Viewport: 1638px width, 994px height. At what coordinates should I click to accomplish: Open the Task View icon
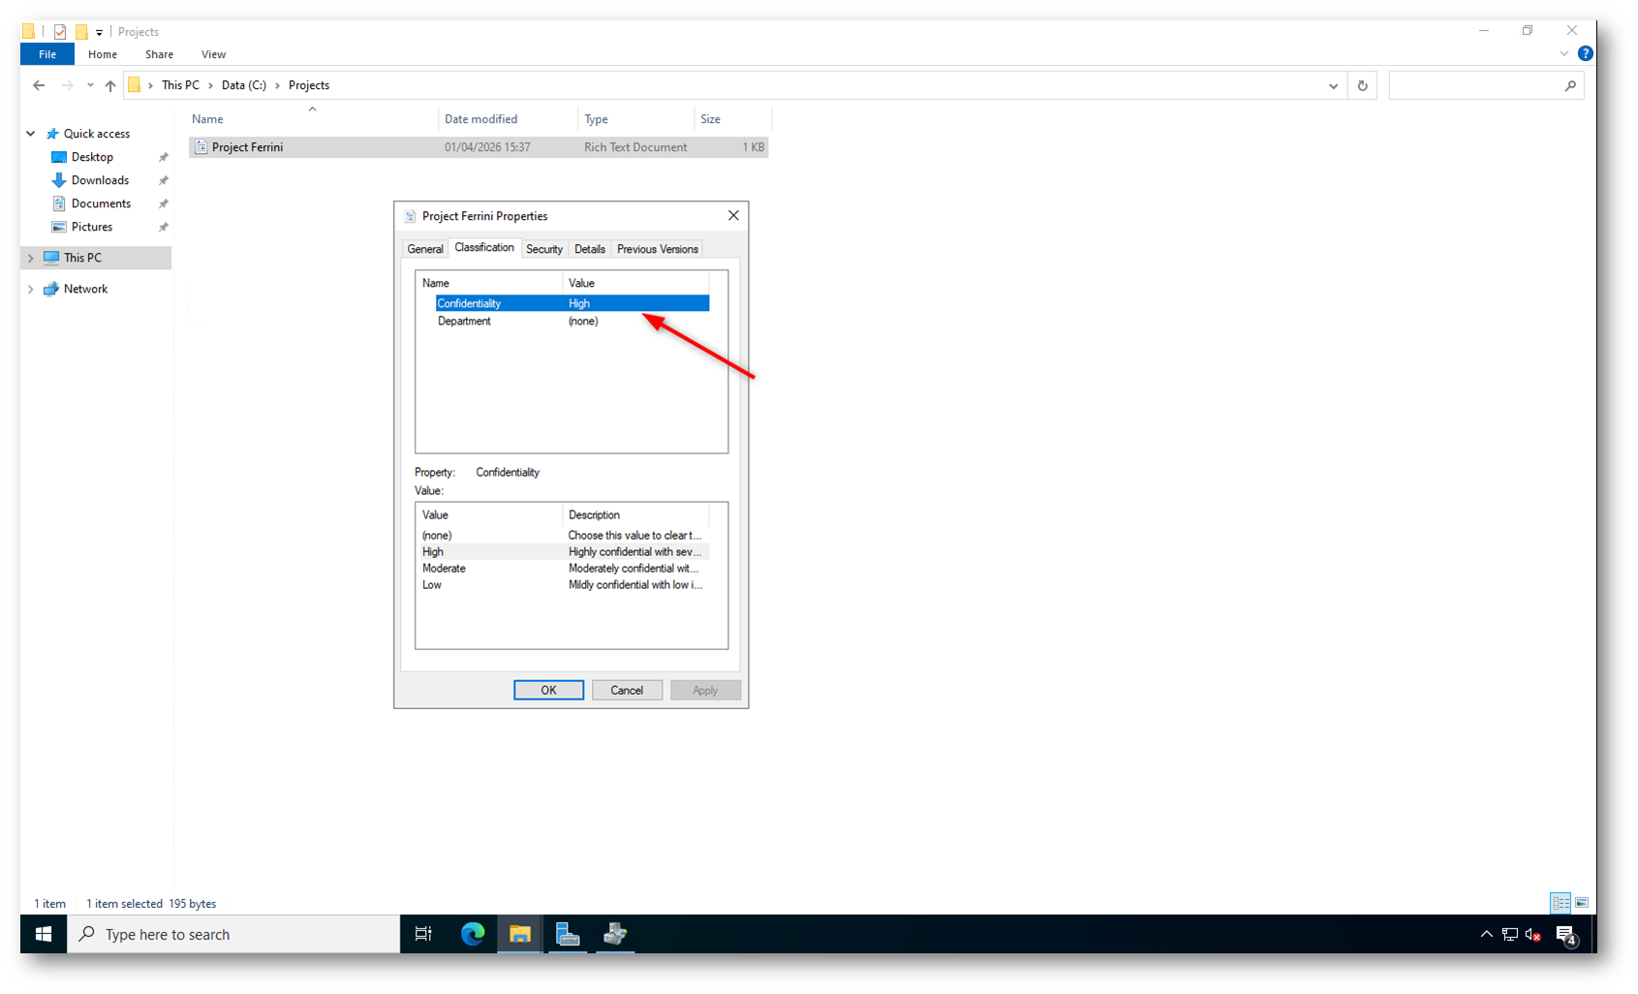coord(423,934)
